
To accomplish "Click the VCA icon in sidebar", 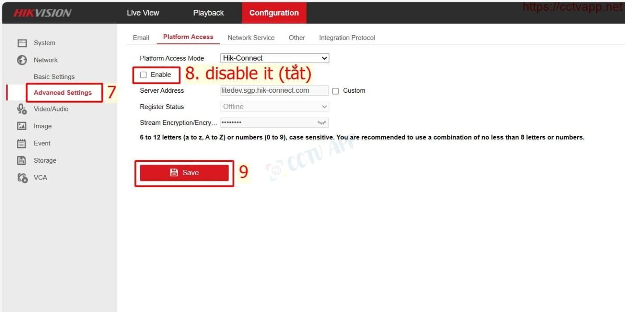I will pos(22,177).
